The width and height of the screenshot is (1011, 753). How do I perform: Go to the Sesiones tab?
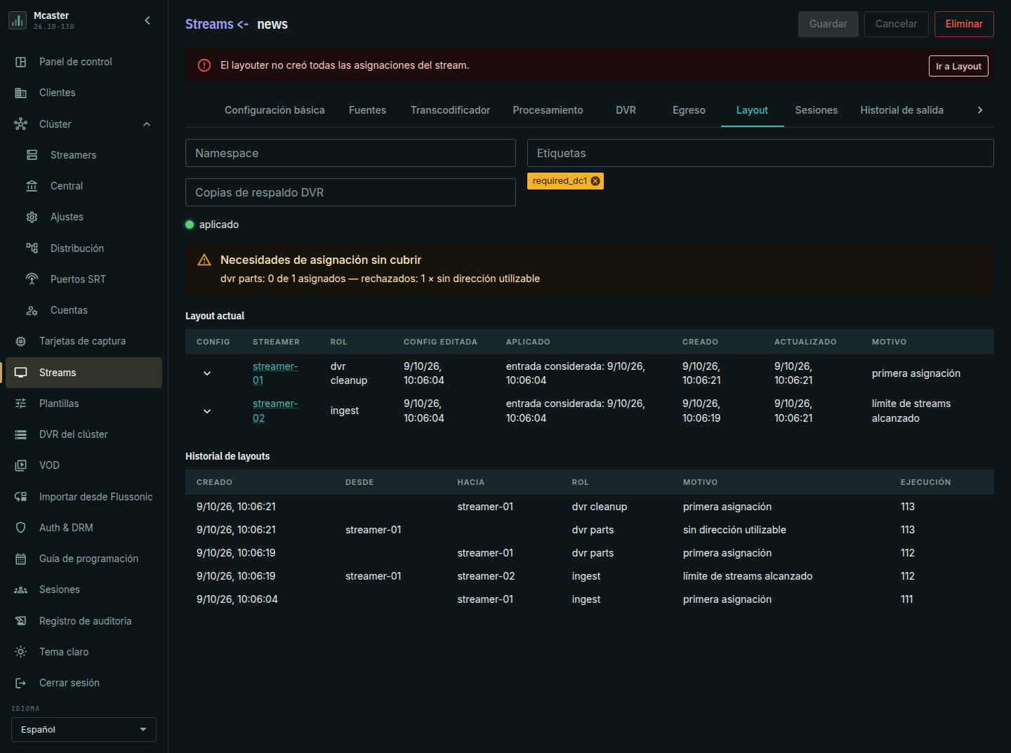coord(817,110)
